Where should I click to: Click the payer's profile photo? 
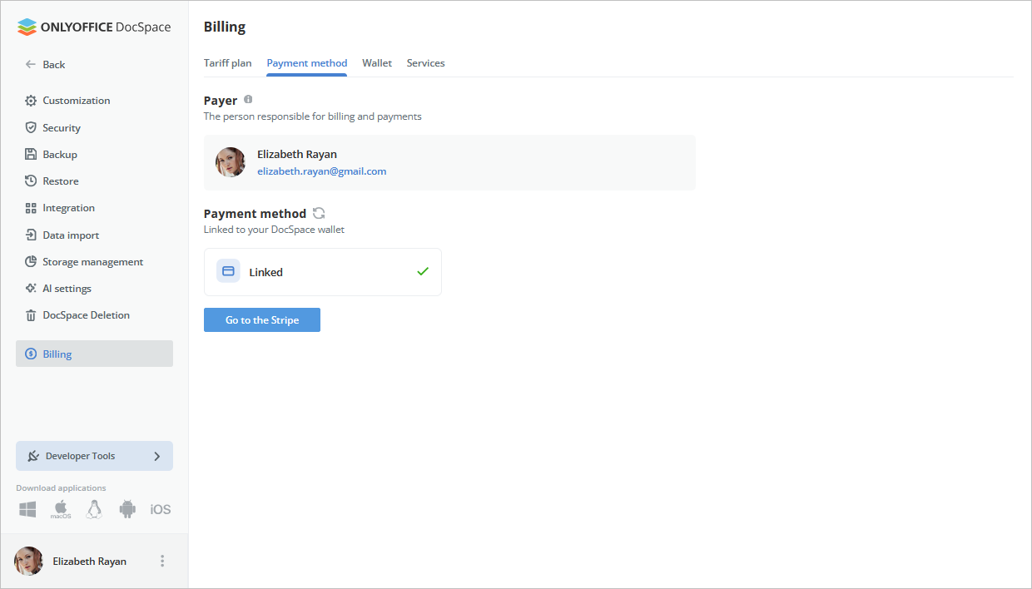(231, 162)
